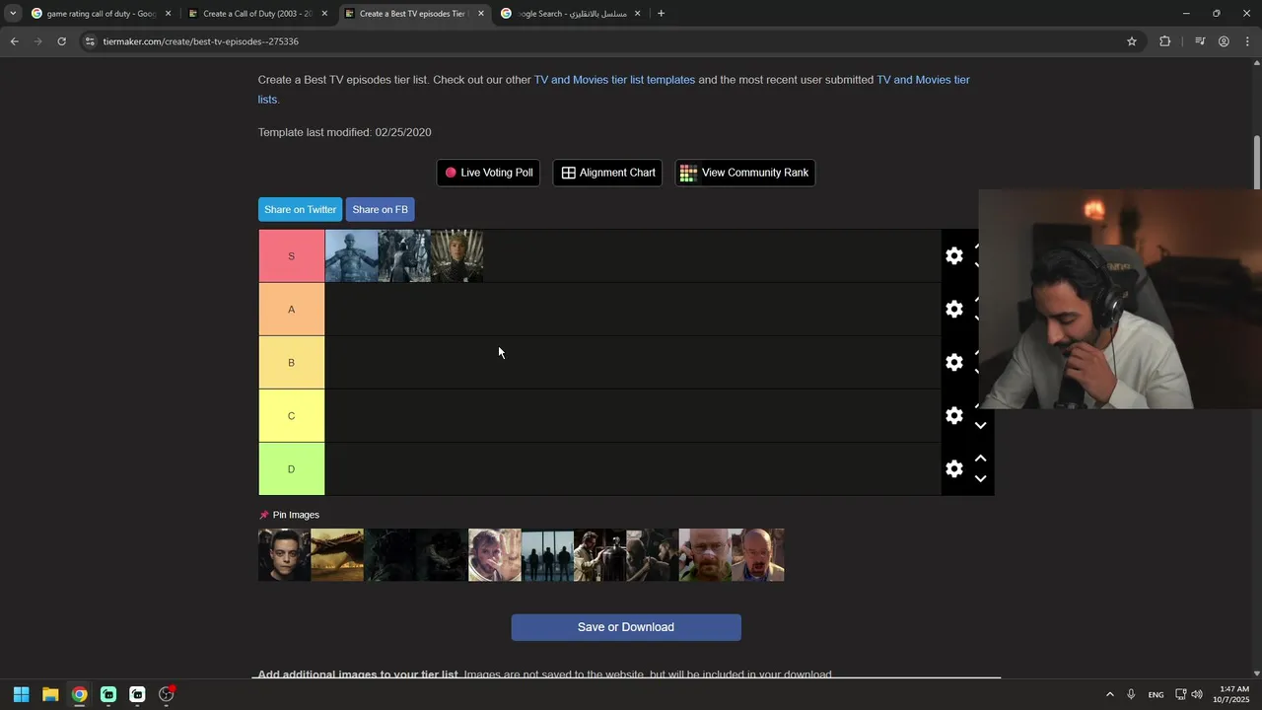Select the laughing blond boy image
The image size is (1262, 710).
click(495, 555)
